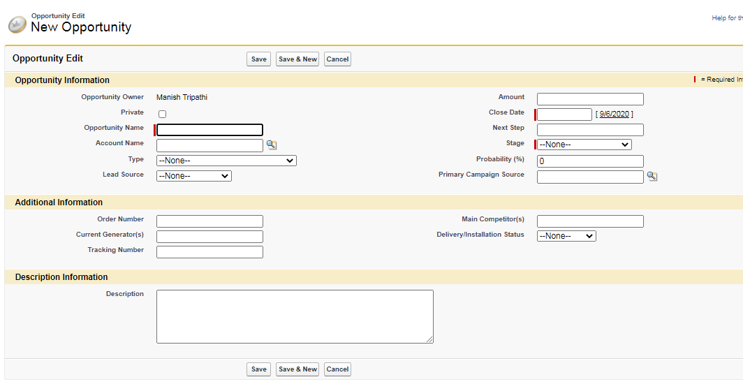Open the Delivery/Installation Status dropdown
Image resolution: width=743 pixels, height=391 pixels.
click(x=566, y=236)
